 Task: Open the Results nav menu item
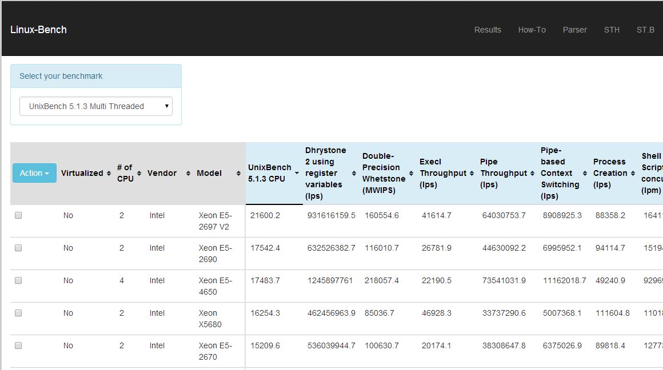point(488,30)
